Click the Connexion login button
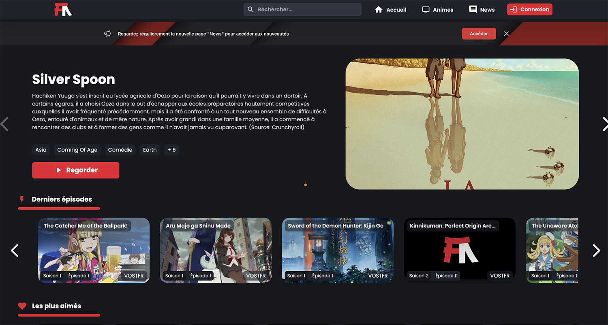 530,9
